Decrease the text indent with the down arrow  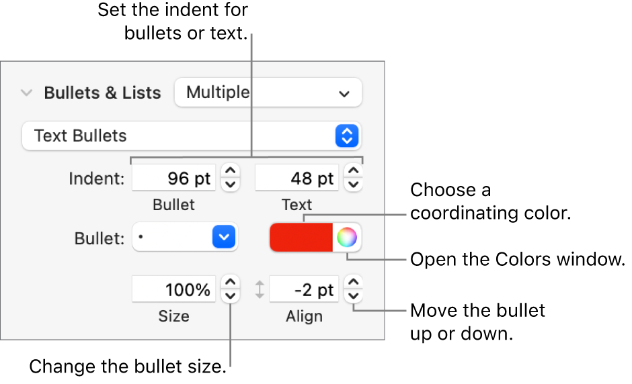coord(354,185)
